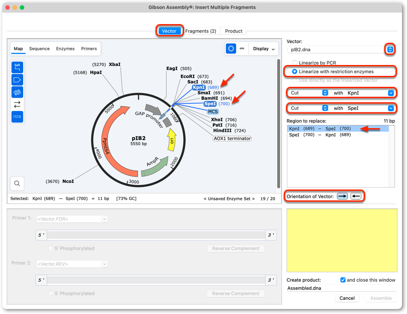Click the Cancel button
The image size is (407, 314).
click(x=347, y=298)
